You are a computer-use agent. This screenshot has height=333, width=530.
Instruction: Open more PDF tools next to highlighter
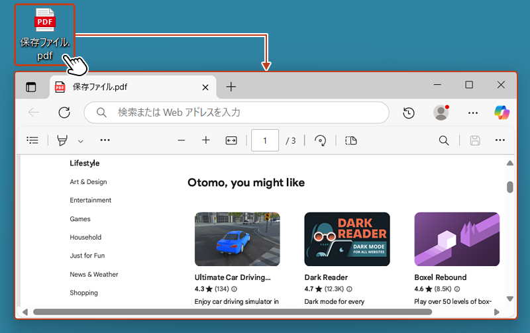point(105,140)
